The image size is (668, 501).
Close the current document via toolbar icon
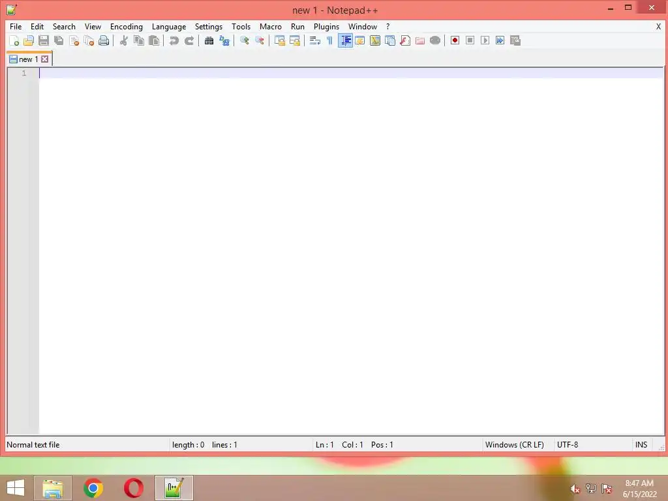pyautogui.click(x=74, y=40)
